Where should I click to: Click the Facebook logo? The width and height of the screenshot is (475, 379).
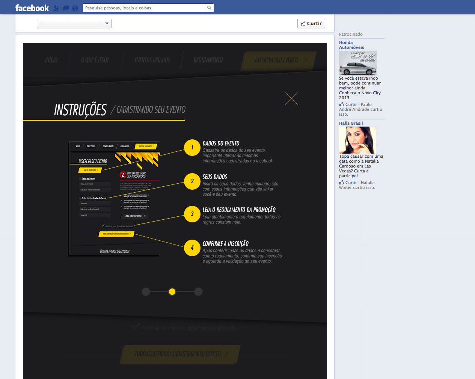click(x=32, y=8)
